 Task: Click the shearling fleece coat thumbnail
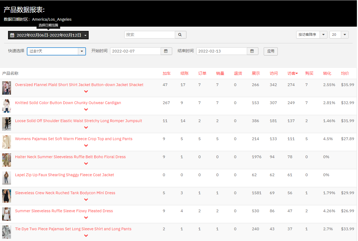pyautogui.click(x=6, y=178)
